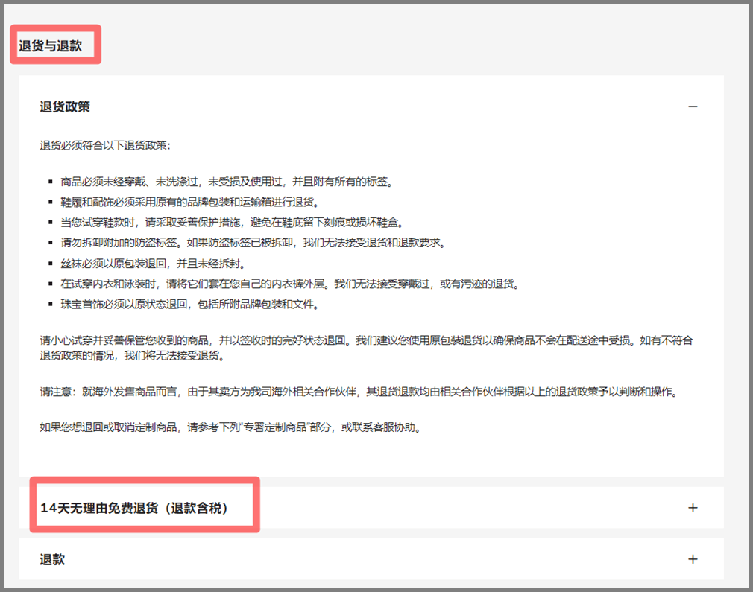Click the bullet about 防盗标签 removal
This screenshot has height=592, width=753.
tap(253, 243)
